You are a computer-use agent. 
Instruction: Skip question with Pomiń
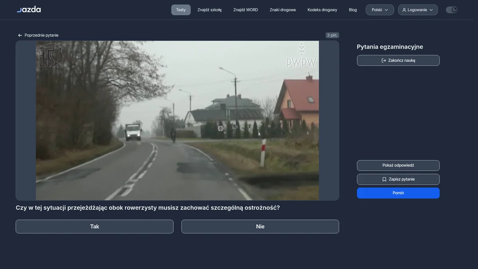[x=398, y=193]
